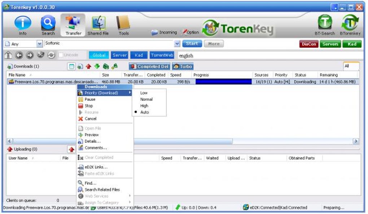
Task: Sort downloads by Remaining column
Action: 337,75
